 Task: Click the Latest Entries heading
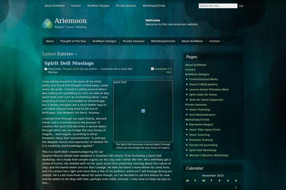pyautogui.click(x=60, y=54)
